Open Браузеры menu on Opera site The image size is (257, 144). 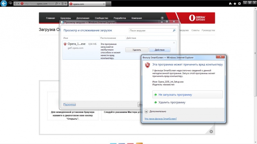[x=66, y=18]
